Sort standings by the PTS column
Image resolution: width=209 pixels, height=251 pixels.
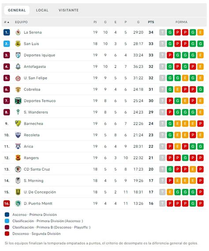click(x=151, y=22)
